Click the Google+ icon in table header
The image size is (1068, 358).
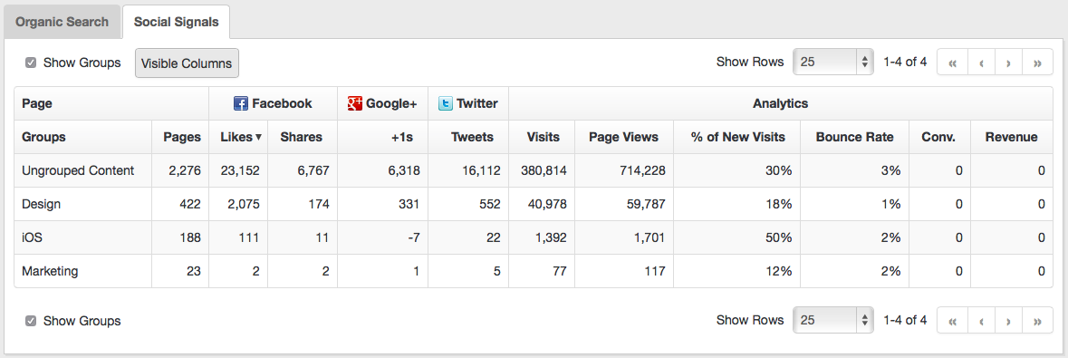point(355,103)
